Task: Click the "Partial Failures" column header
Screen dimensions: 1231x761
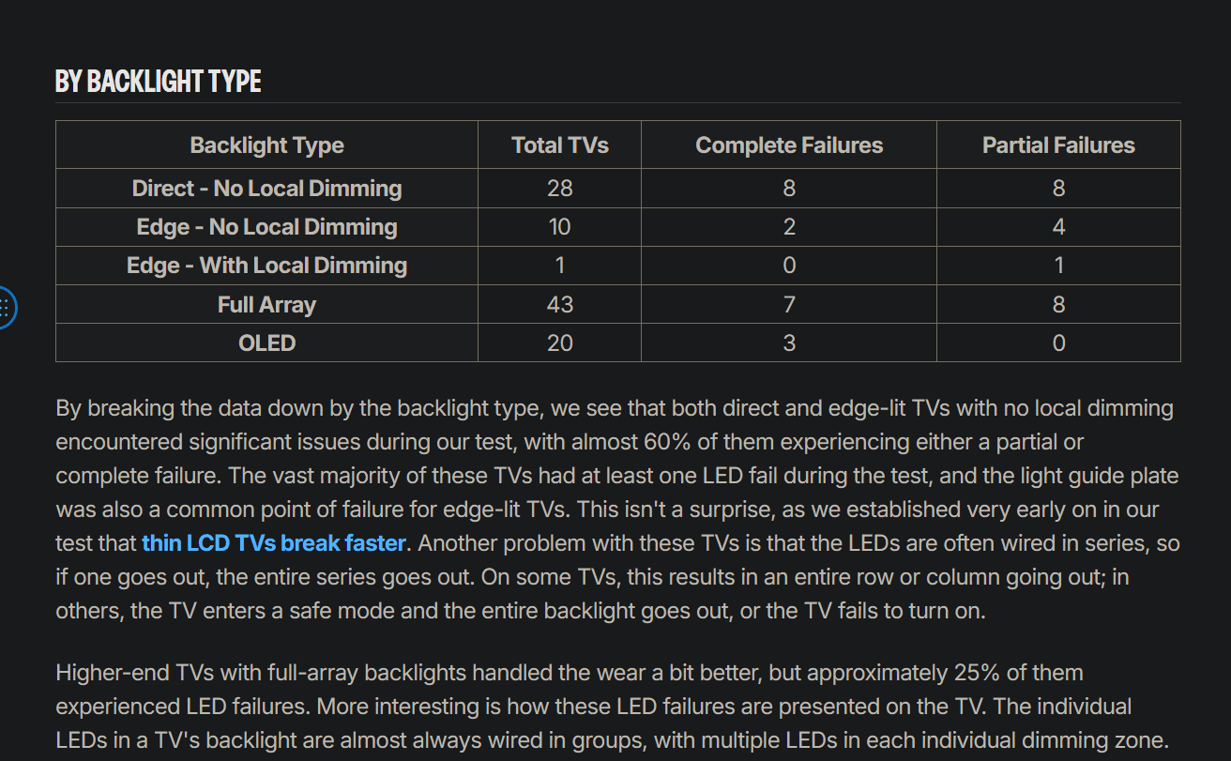Action: 1057,145
